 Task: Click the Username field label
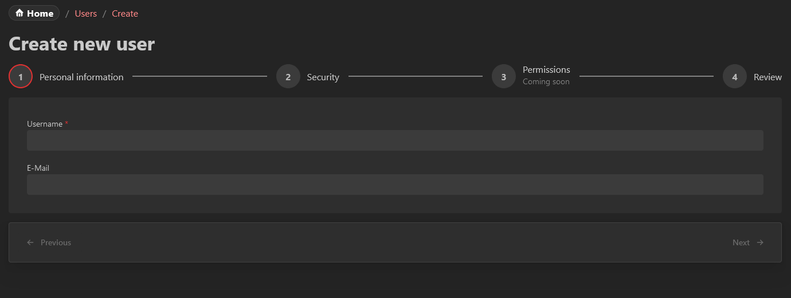pyautogui.click(x=45, y=124)
